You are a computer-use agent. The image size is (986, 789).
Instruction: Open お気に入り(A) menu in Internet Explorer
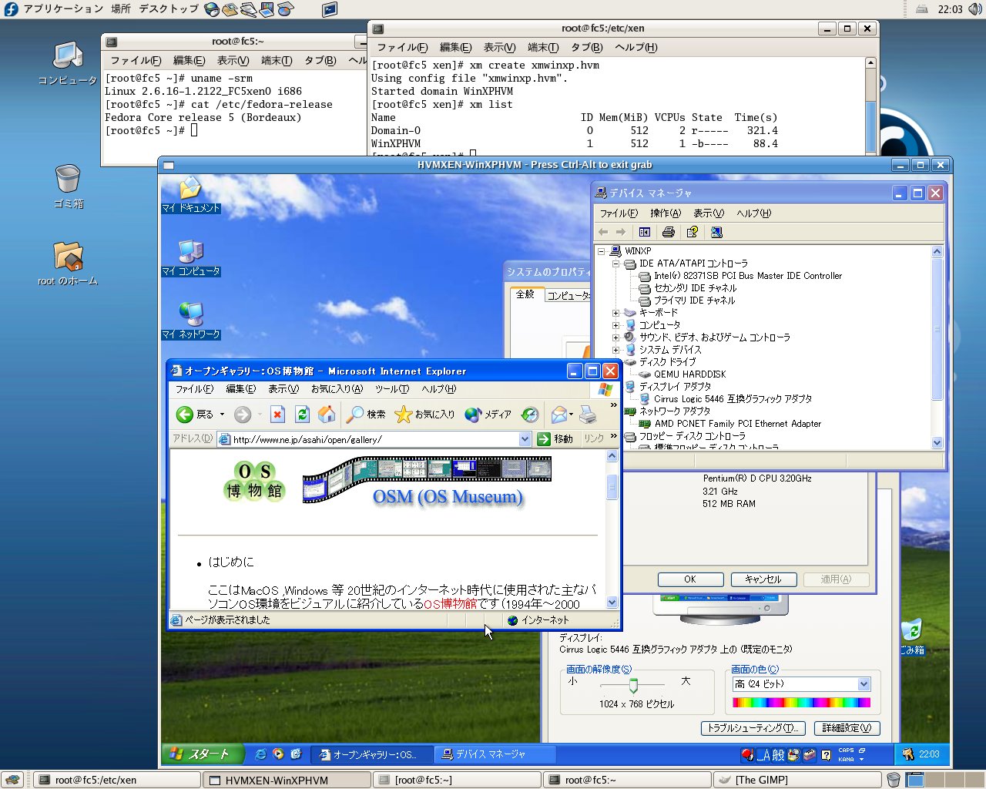click(x=337, y=389)
